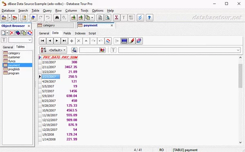Screen dimensions: 245x152
Task: Click the red X delete object icon
Action: click(x=12, y=33)
